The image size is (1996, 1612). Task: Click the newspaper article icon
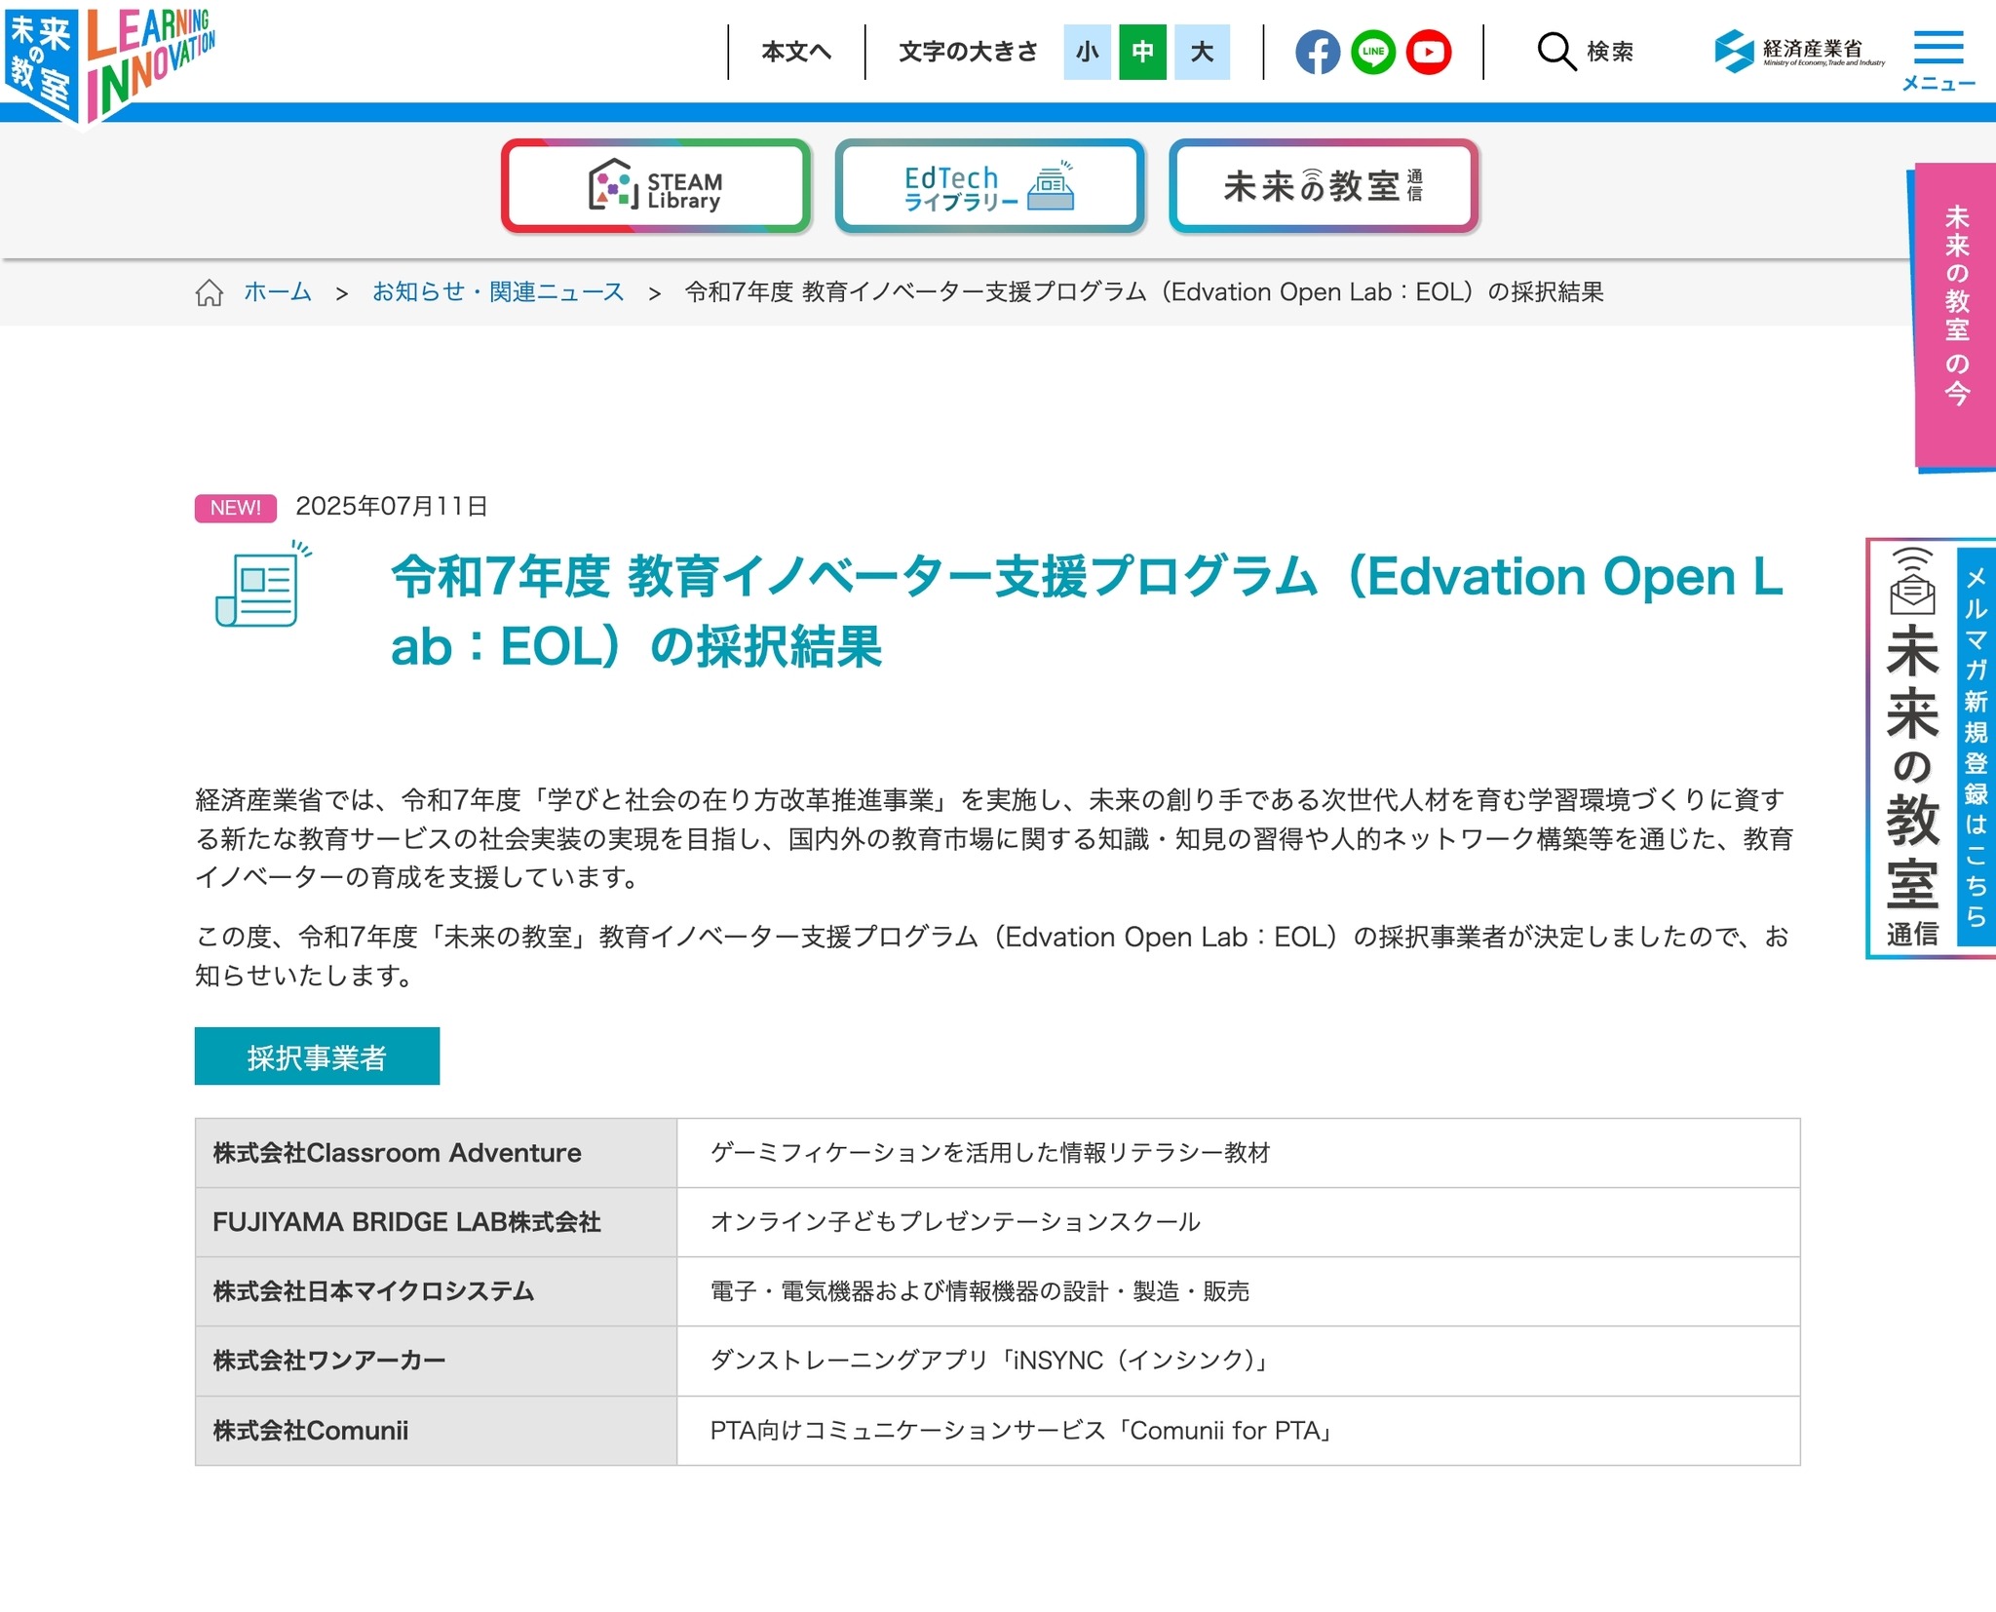tap(263, 584)
